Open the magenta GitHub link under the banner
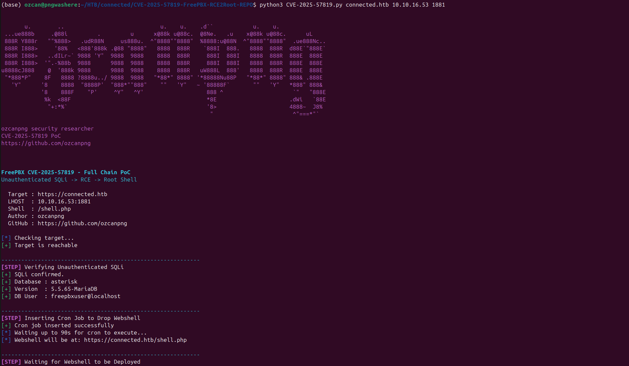Viewport: 629px width, 366px height. (x=46, y=143)
